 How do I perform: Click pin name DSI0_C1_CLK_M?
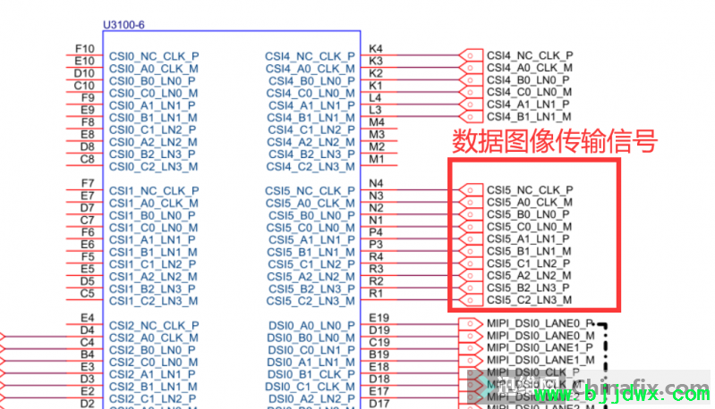coord(311,387)
